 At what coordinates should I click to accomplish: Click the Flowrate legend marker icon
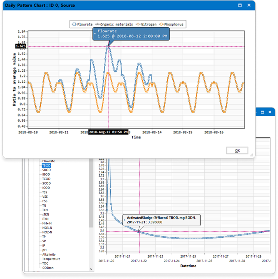[x=74, y=24]
